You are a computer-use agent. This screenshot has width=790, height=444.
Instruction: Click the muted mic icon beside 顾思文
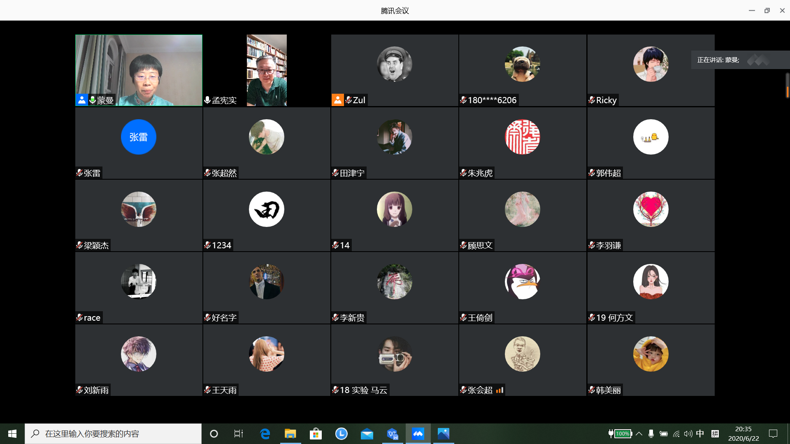(463, 245)
